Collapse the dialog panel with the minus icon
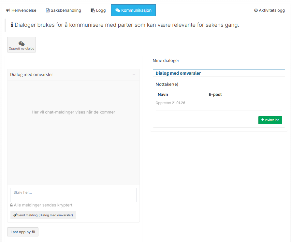This screenshot has height=242, width=291. tap(134, 74)
